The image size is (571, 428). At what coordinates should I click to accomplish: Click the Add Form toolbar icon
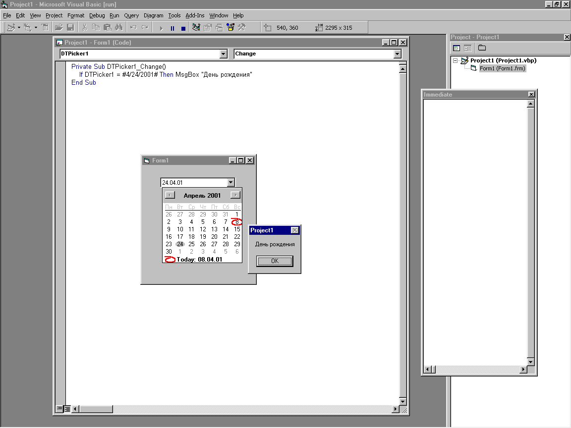[28, 28]
